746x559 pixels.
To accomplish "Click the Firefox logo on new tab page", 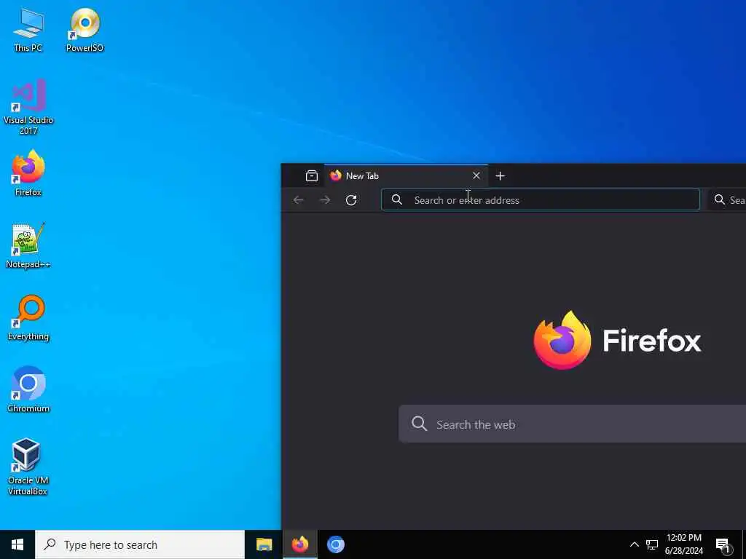I will (x=617, y=341).
